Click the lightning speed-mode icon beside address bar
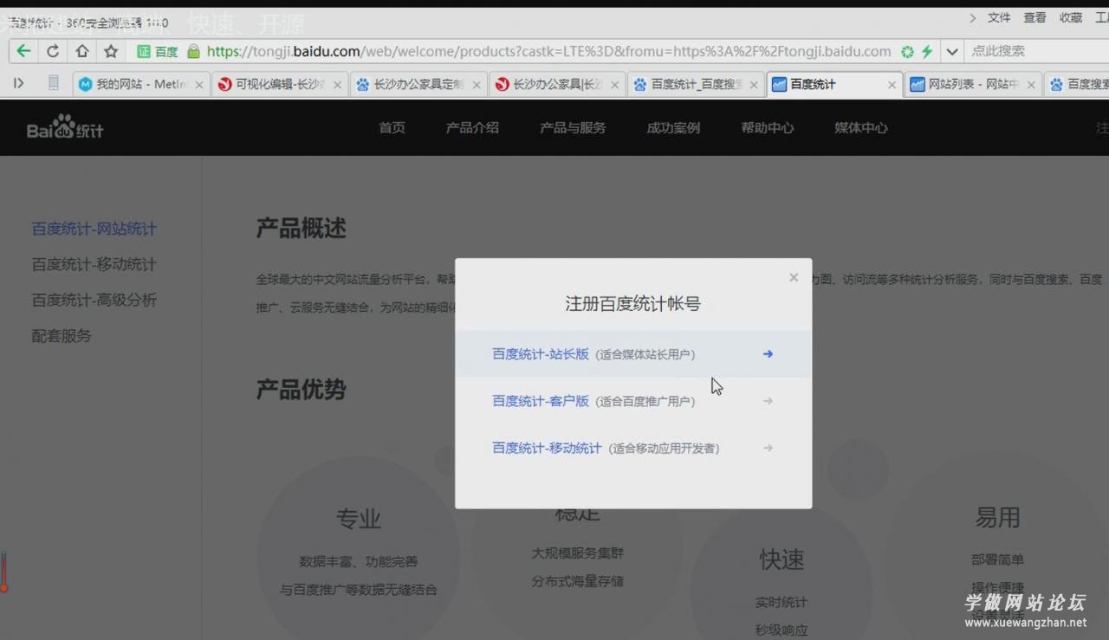The image size is (1109, 640). [x=927, y=51]
